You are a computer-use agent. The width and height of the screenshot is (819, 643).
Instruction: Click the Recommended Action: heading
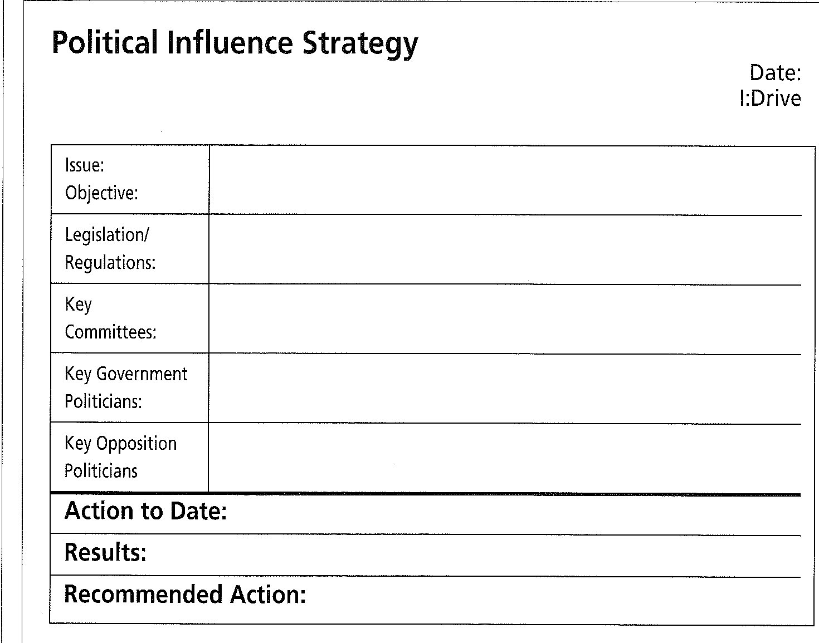click(185, 594)
